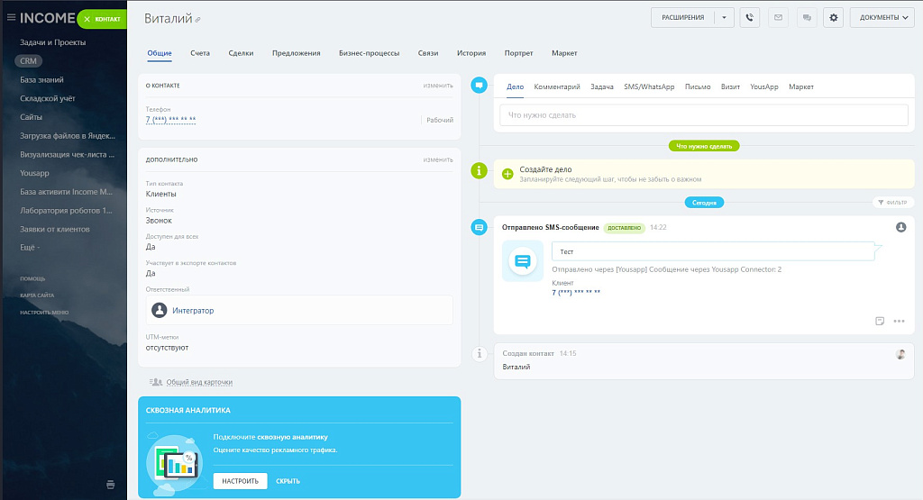Screen dimensions: 923x500
Task: Open the chat bubbles icon button
Action: [x=807, y=17]
